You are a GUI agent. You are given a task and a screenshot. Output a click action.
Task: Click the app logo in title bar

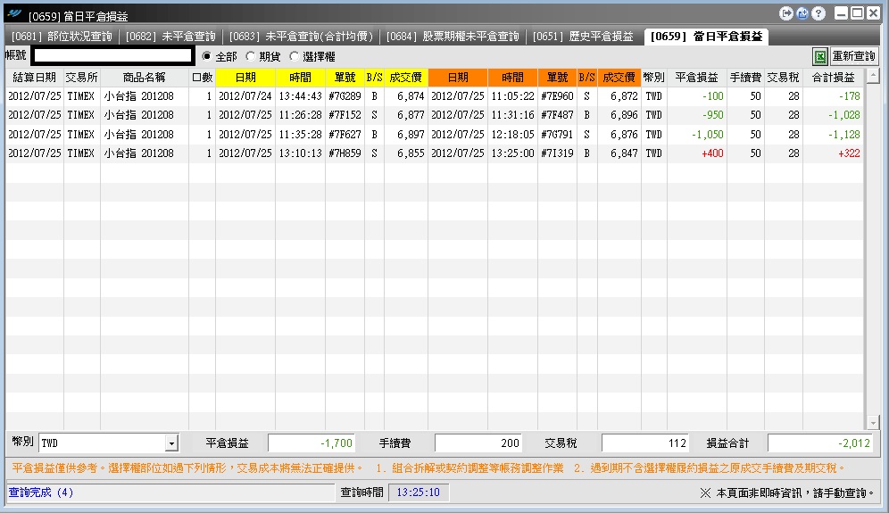(14, 13)
